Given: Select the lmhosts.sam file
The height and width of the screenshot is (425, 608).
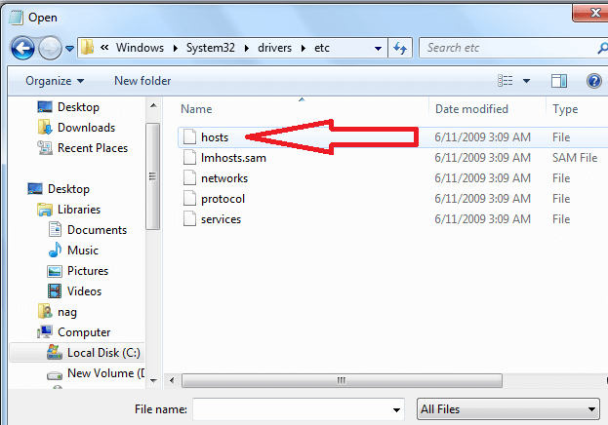Looking at the screenshot, I should point(233,158).
